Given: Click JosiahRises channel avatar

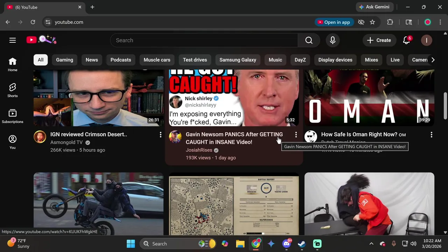Looking at the screenshot, I should tap(175, 137).
